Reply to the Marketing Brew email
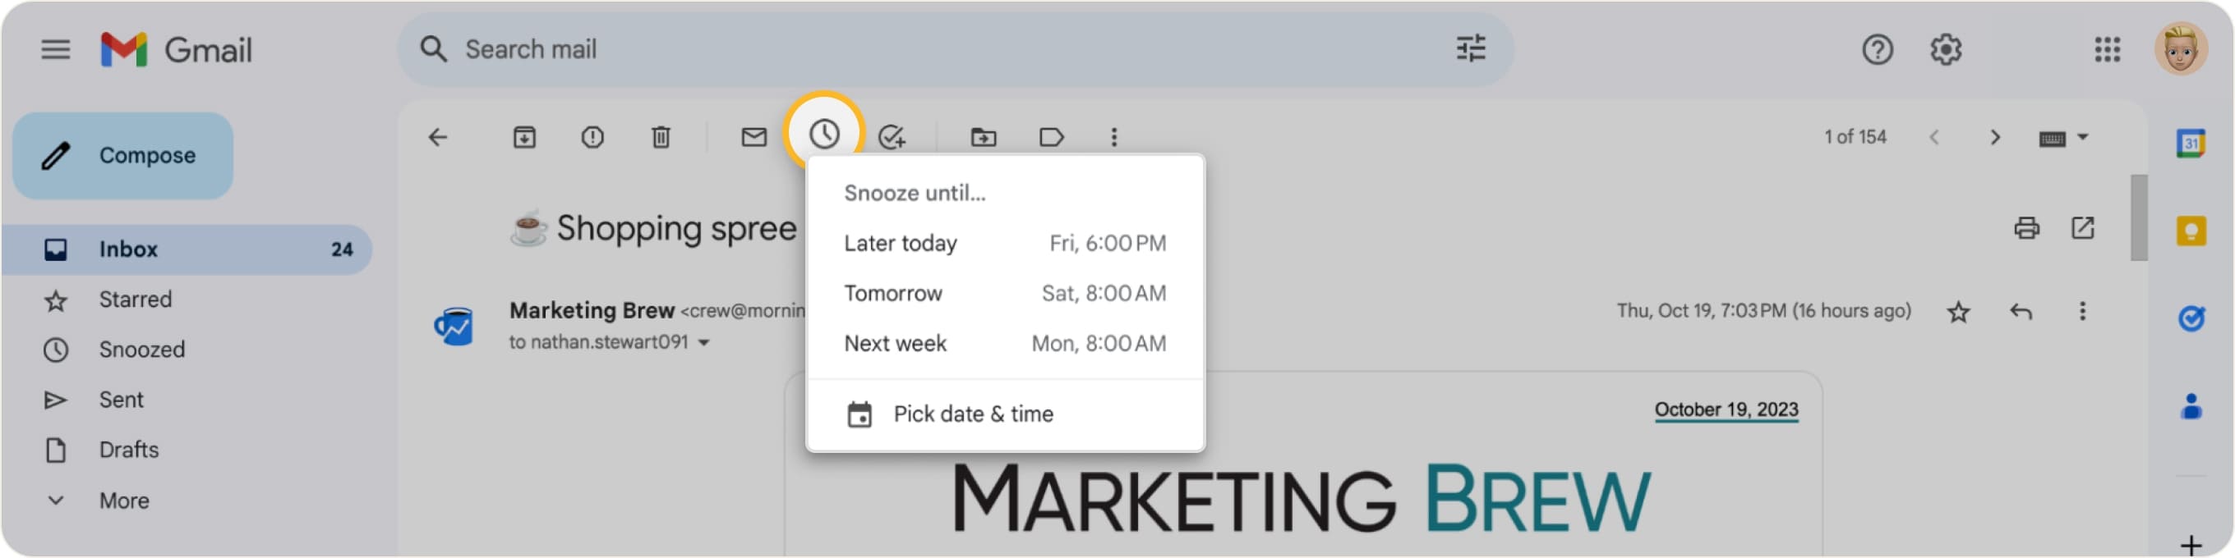 2021,312
